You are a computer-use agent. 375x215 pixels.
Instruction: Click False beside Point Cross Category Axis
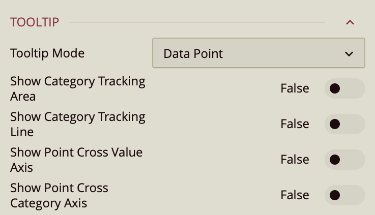point(295,195)
